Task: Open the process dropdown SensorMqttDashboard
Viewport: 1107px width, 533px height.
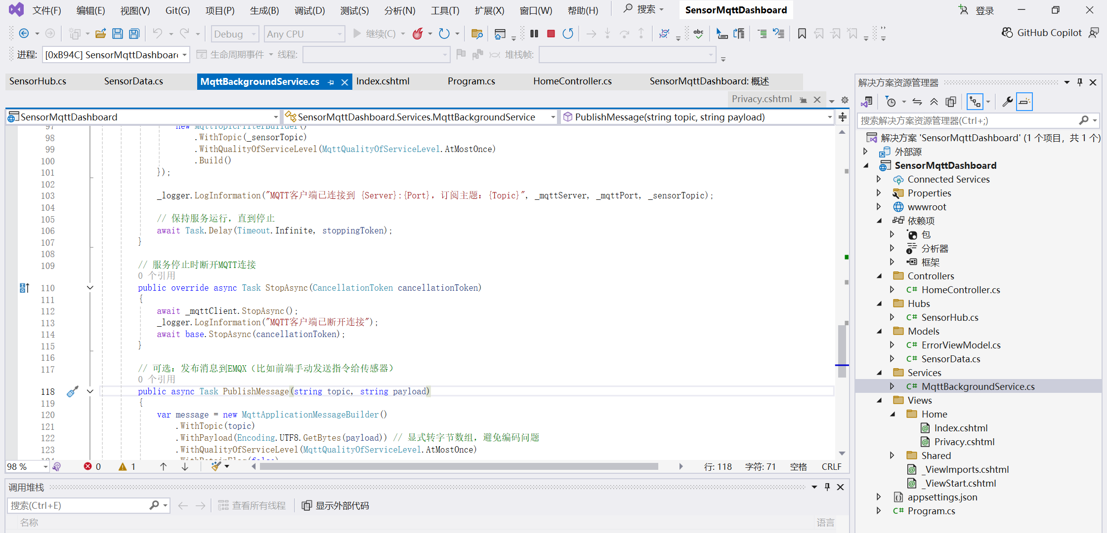Action: [184, 55]
